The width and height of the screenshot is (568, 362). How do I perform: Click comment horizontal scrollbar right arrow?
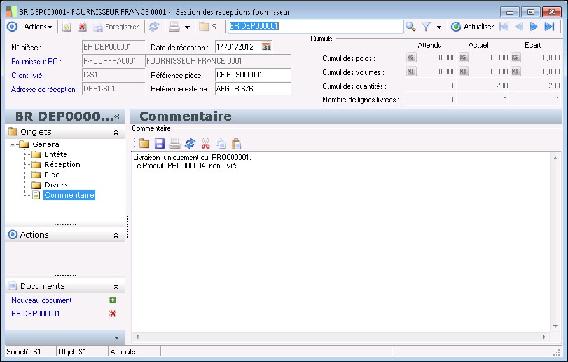tap(544, 337)
